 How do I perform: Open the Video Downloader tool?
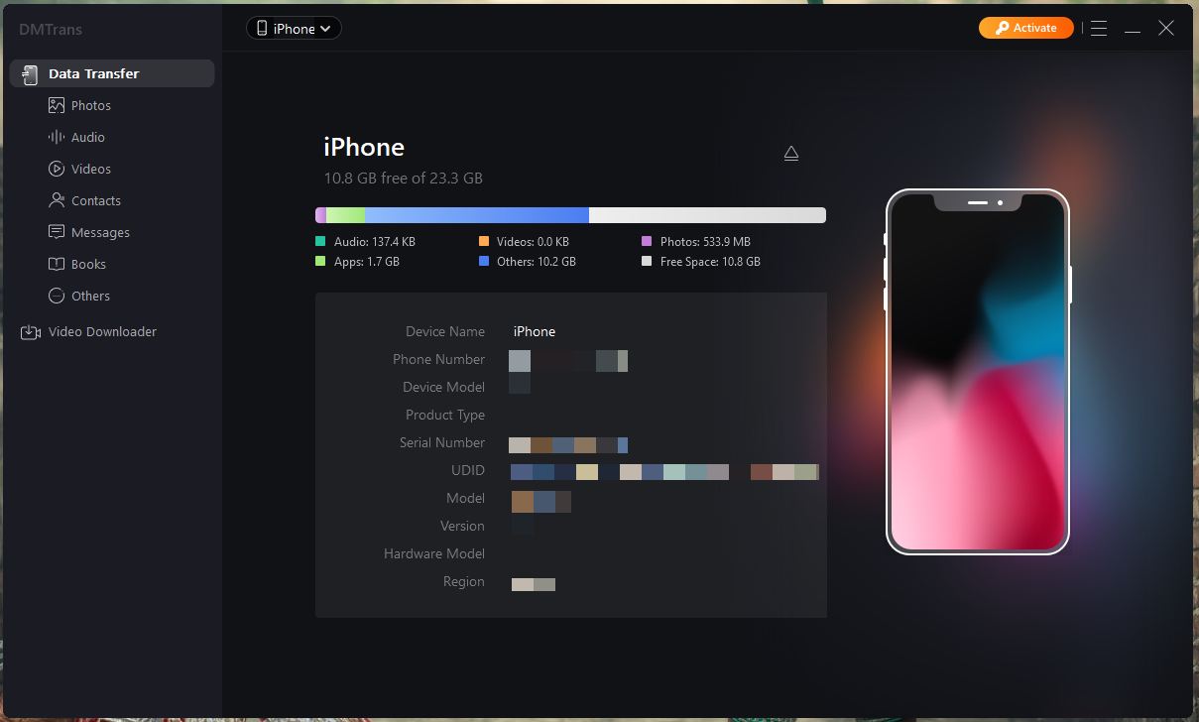tap(102, 331)
